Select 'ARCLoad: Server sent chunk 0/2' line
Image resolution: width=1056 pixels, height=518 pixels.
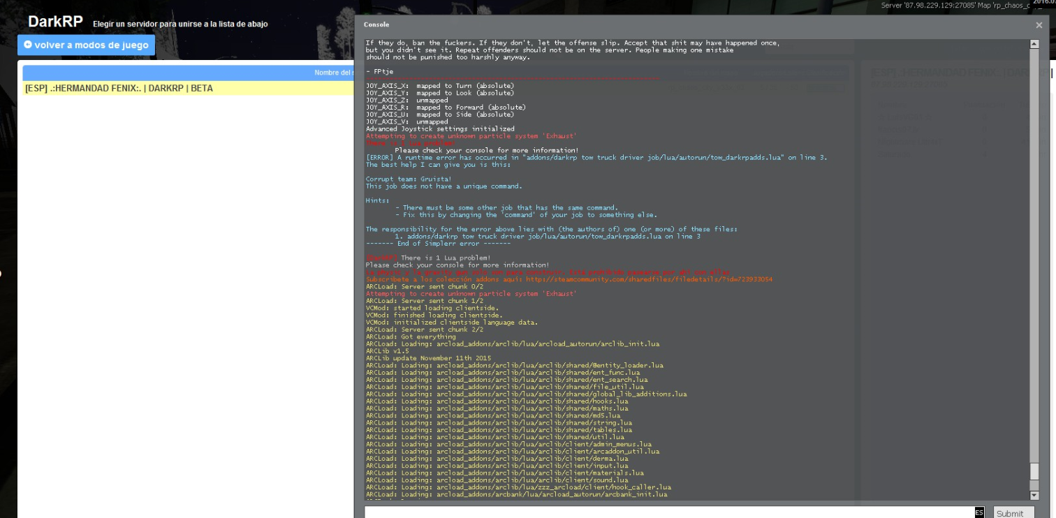point(425,287)
